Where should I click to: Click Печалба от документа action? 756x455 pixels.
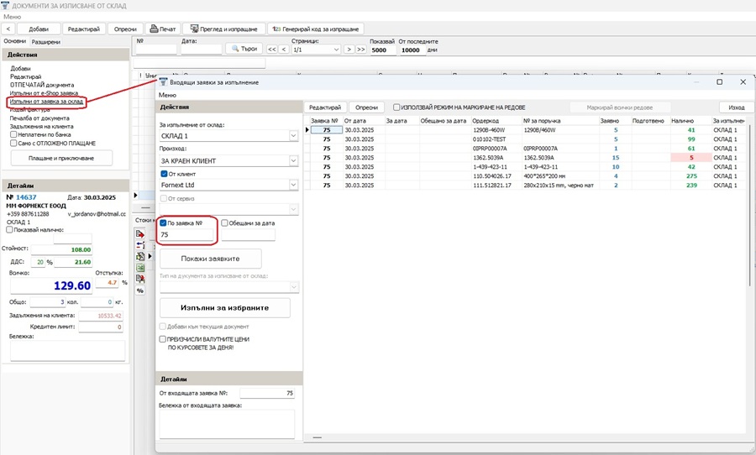coord(39,118)
